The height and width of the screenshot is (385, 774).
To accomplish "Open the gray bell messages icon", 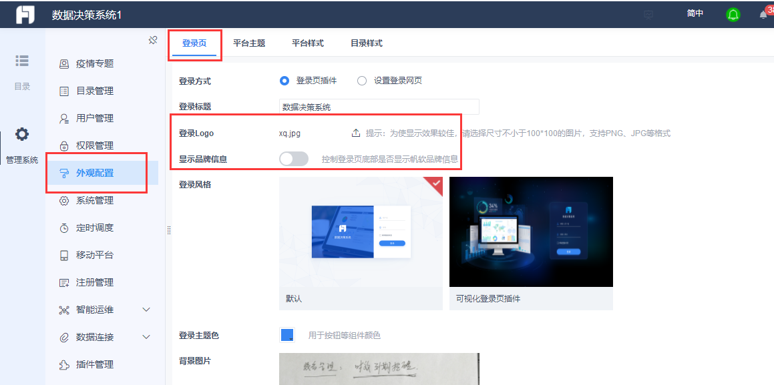I will [x=763, y=15].
